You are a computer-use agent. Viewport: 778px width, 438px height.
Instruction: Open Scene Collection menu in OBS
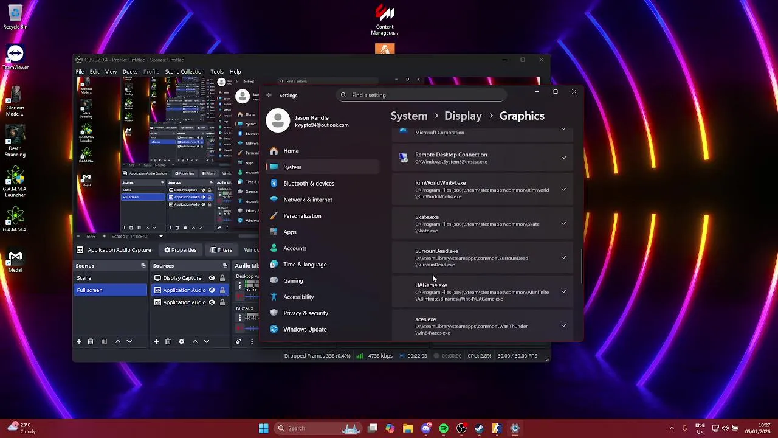185,72
